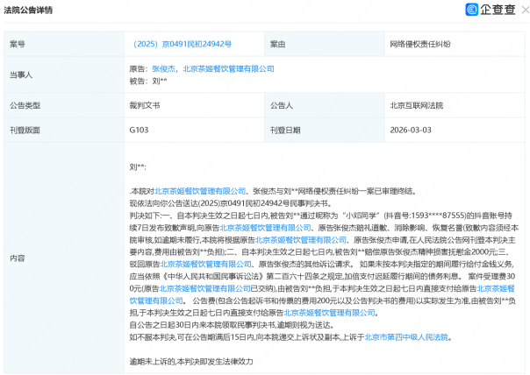530x375 pixels.
Task: Select the 案号 label cell
Action: [x=64, y=44]
